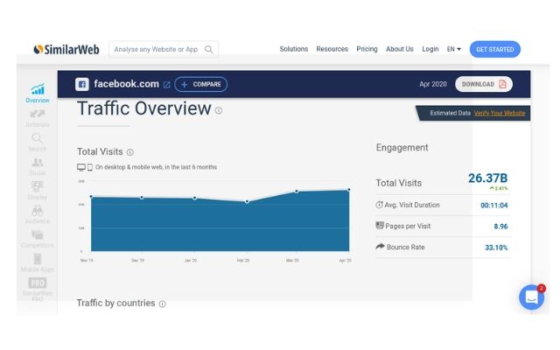Click the Pages per Visit icon
Viewport: 560px width, 350px height.
(380, 226)
